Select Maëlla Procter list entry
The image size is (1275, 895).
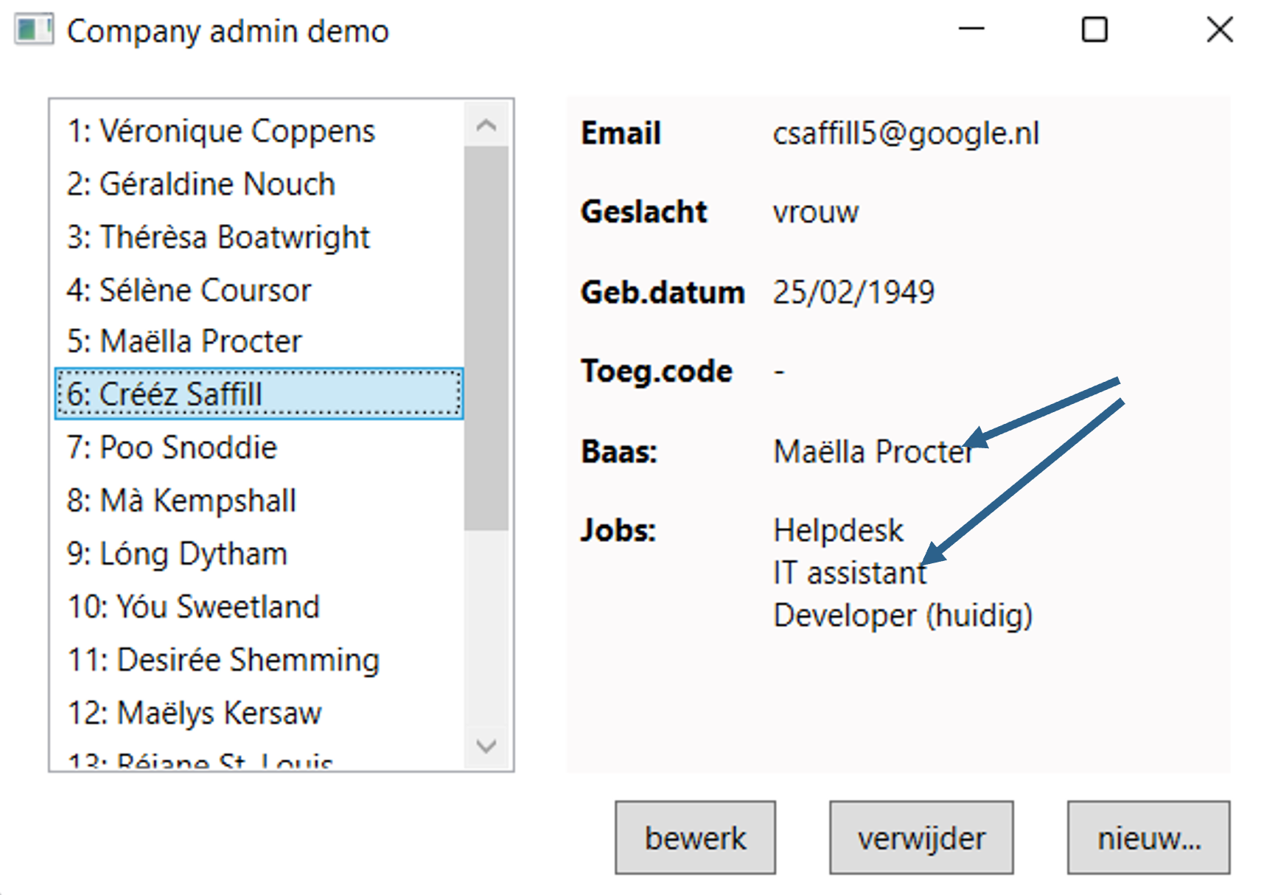tap(184, 341)
